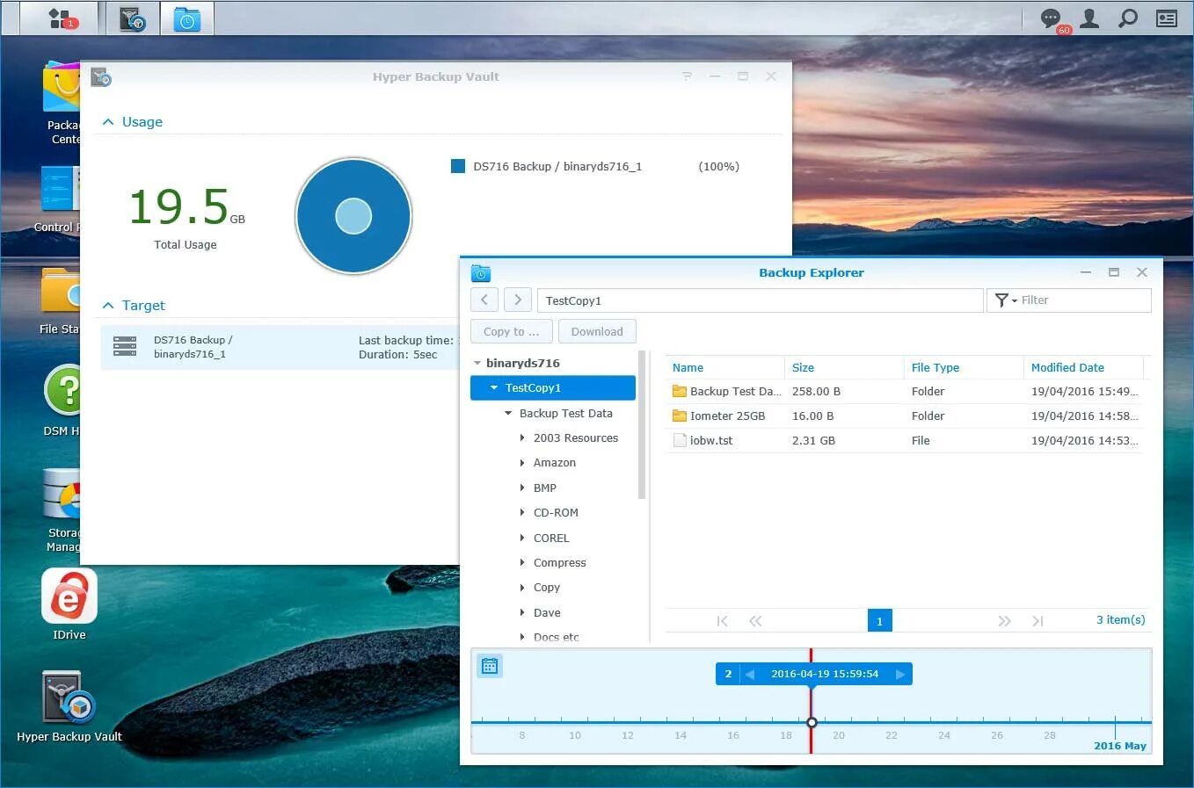Sort files by Size column

click(844, 367)
